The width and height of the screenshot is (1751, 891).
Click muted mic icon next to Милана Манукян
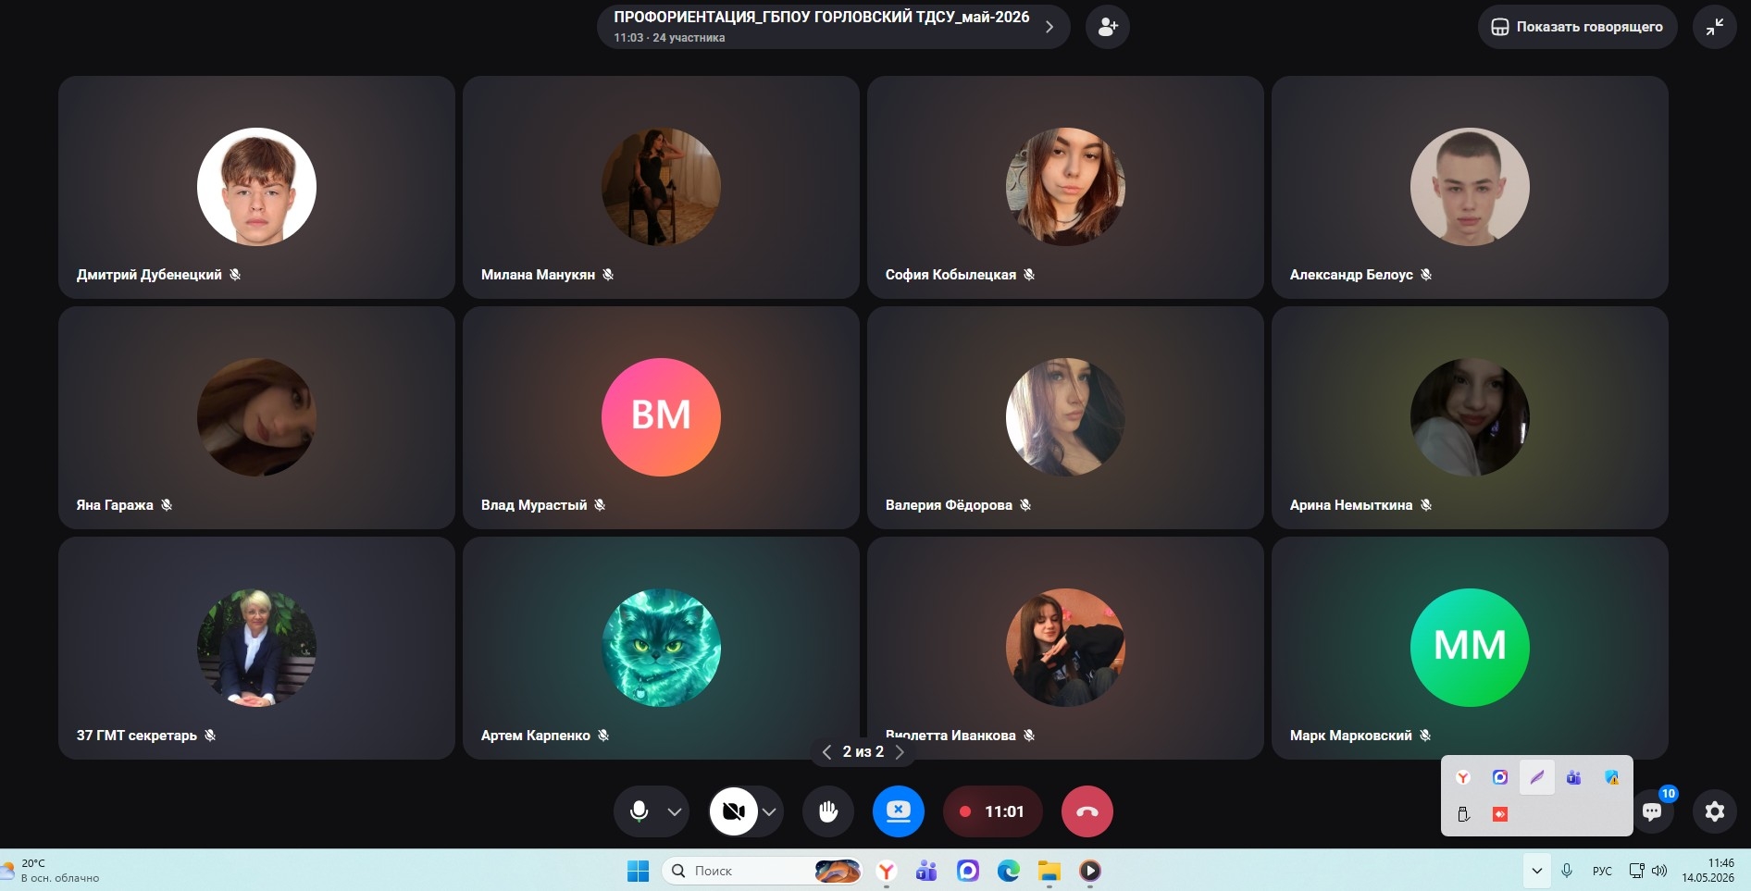pyautogui.click(x=608, y=275)
